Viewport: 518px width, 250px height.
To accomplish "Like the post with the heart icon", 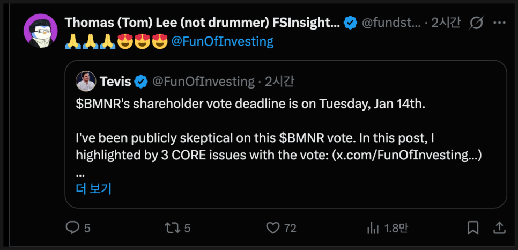I will pyautogui.click(x=274, y=228).
